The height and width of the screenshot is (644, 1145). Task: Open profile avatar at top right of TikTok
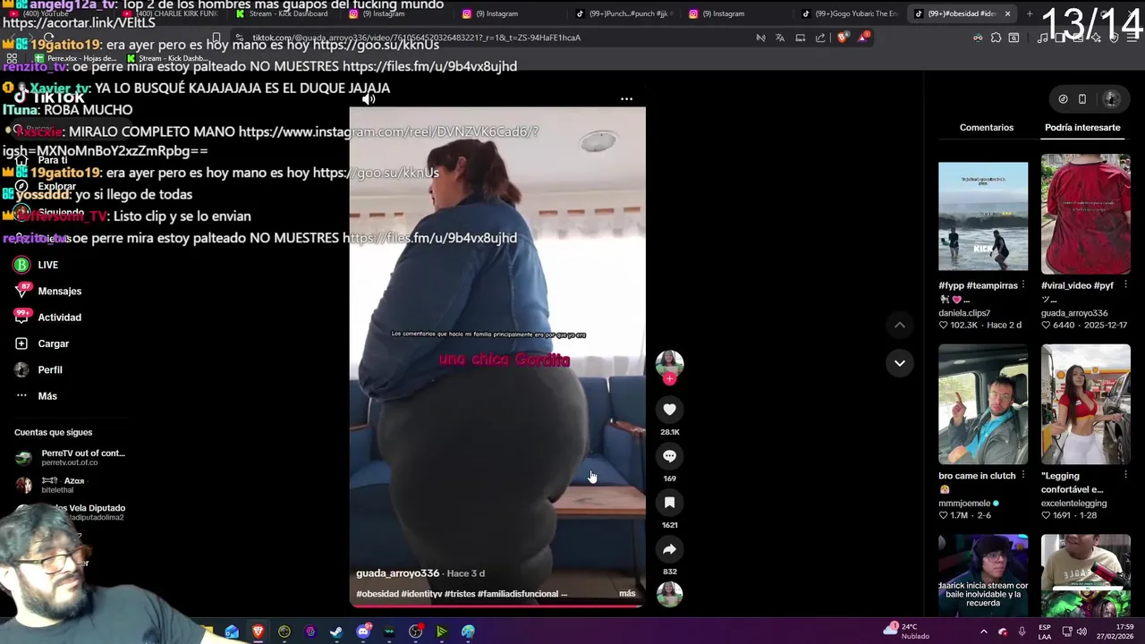click(1112, 98)
